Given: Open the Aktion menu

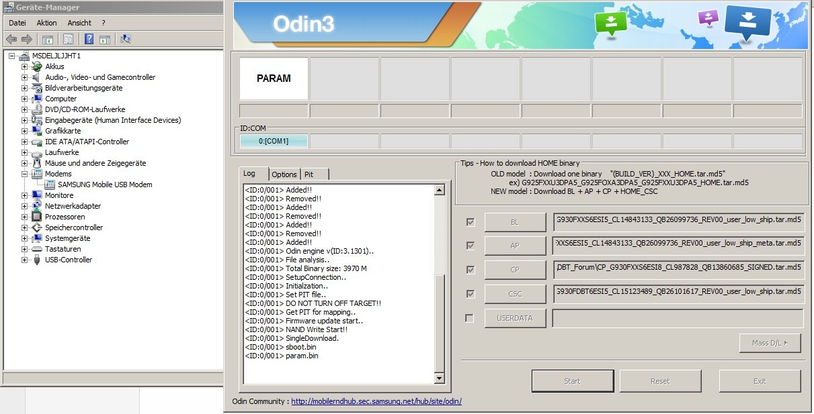Looking at the screenshot, I should [x=47, y=23].
